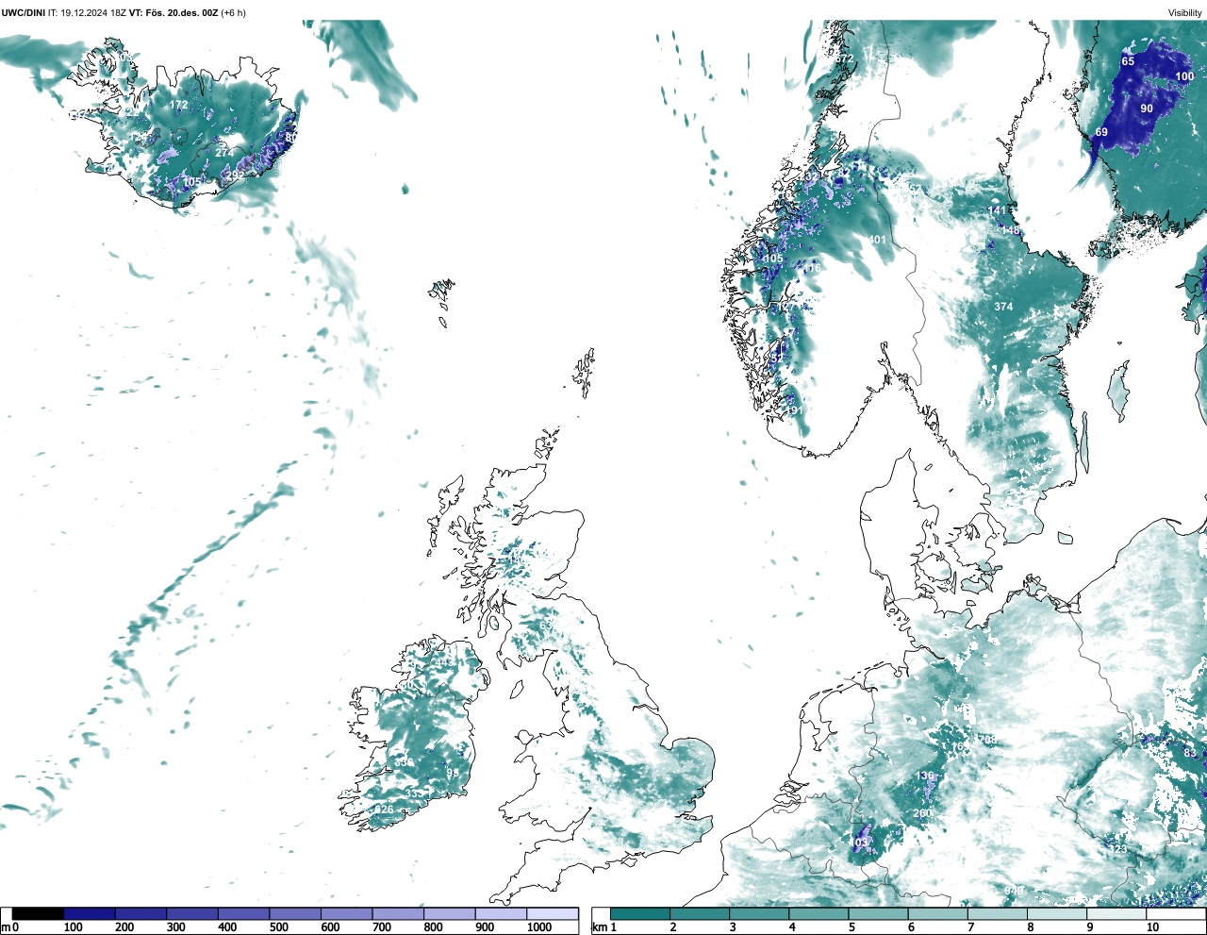This screenshot has height=935, width=1207.
Task: Click the 323 value near Czech border
Action: point(1117,849)
